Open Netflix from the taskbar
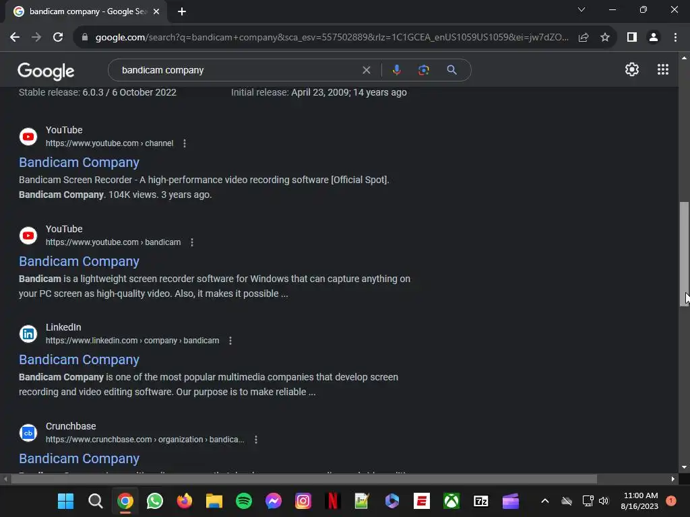 pos(333,501)
